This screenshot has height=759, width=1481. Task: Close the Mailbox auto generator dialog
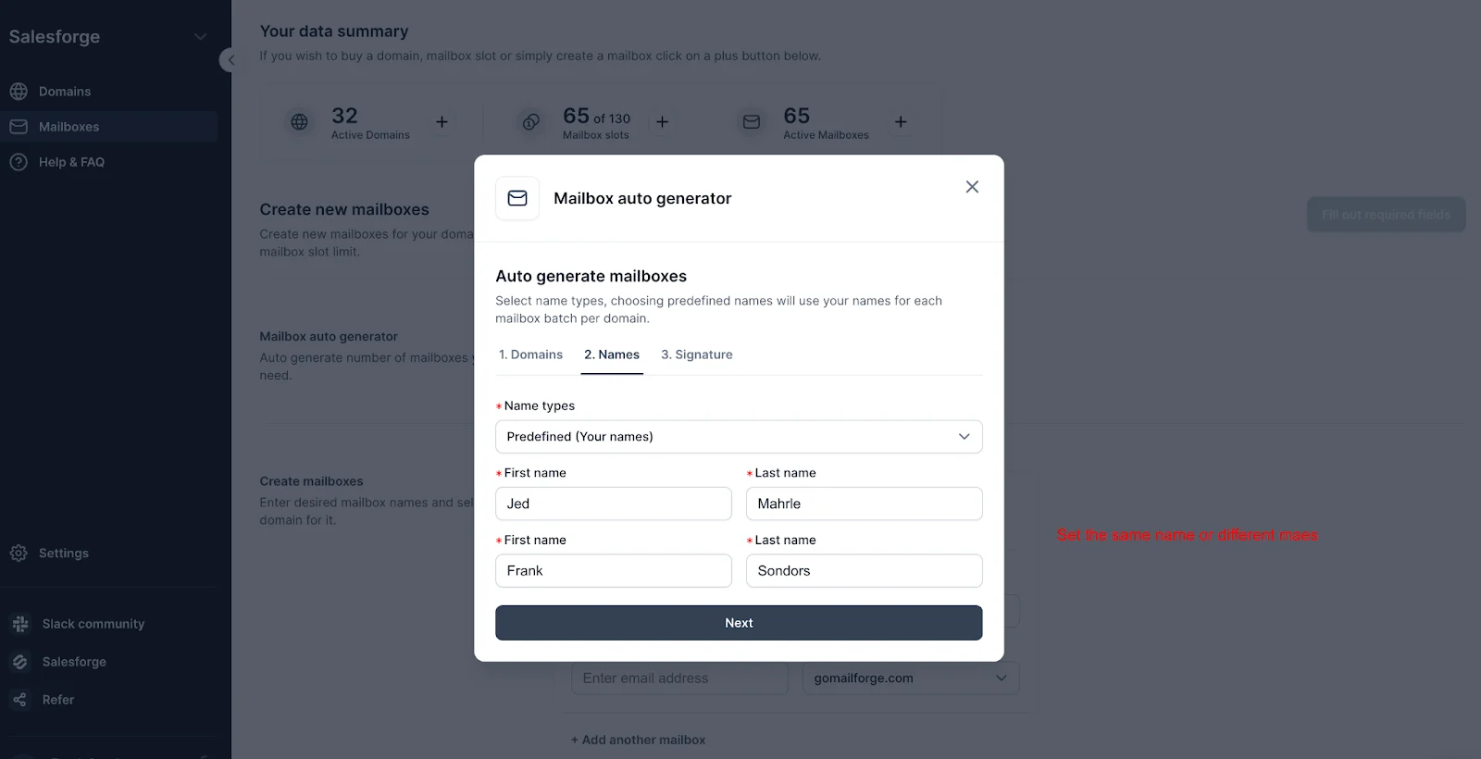(971, 186)
